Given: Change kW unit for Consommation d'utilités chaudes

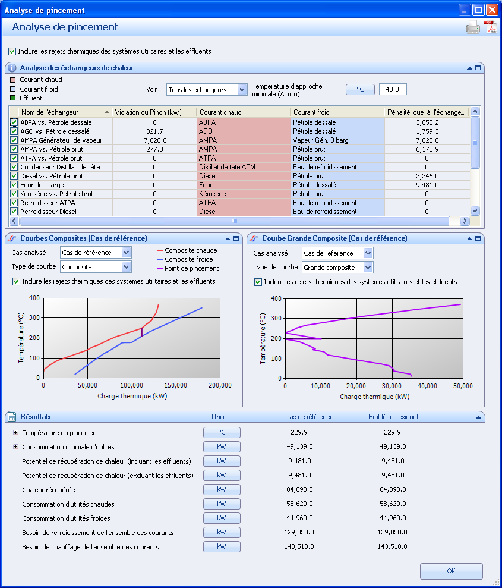Looking at the screenshot, I should click(222, 504).
